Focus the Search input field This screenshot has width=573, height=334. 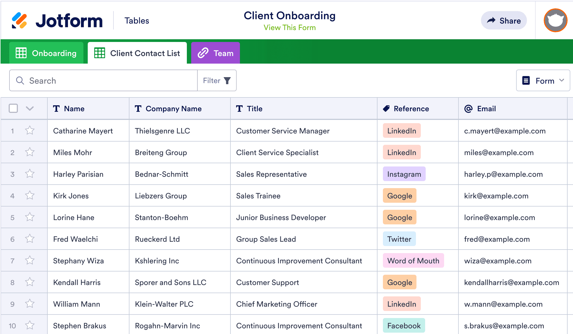[108, 81]
